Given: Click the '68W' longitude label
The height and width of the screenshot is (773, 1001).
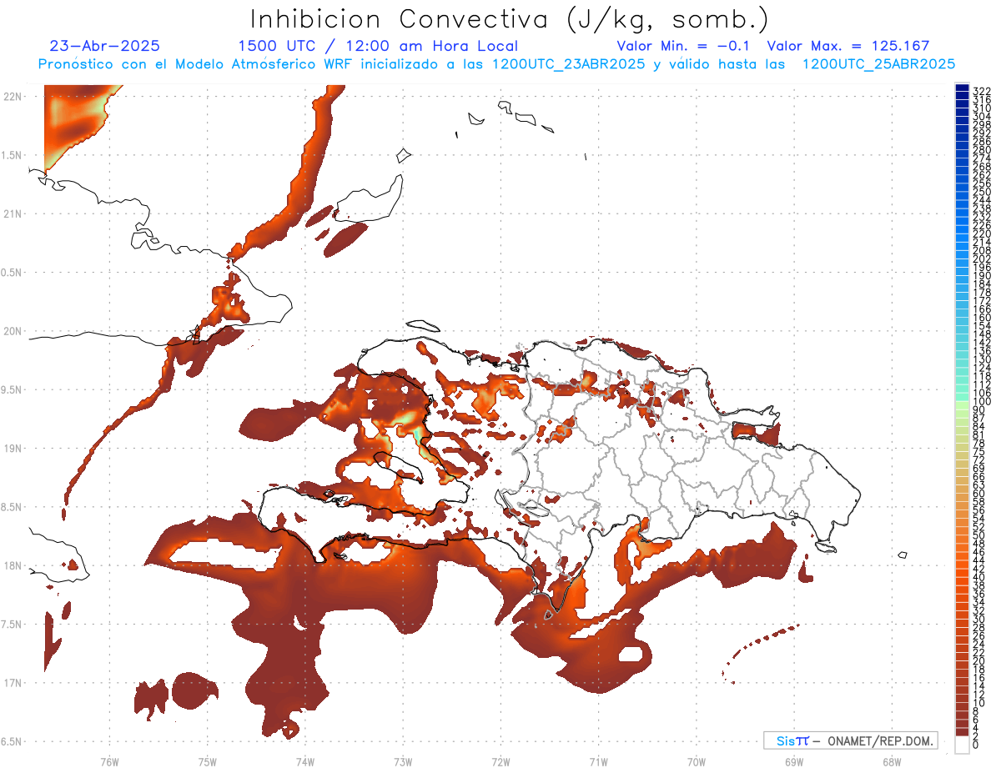Looking at the screenshot, I should tap(892, 761).
